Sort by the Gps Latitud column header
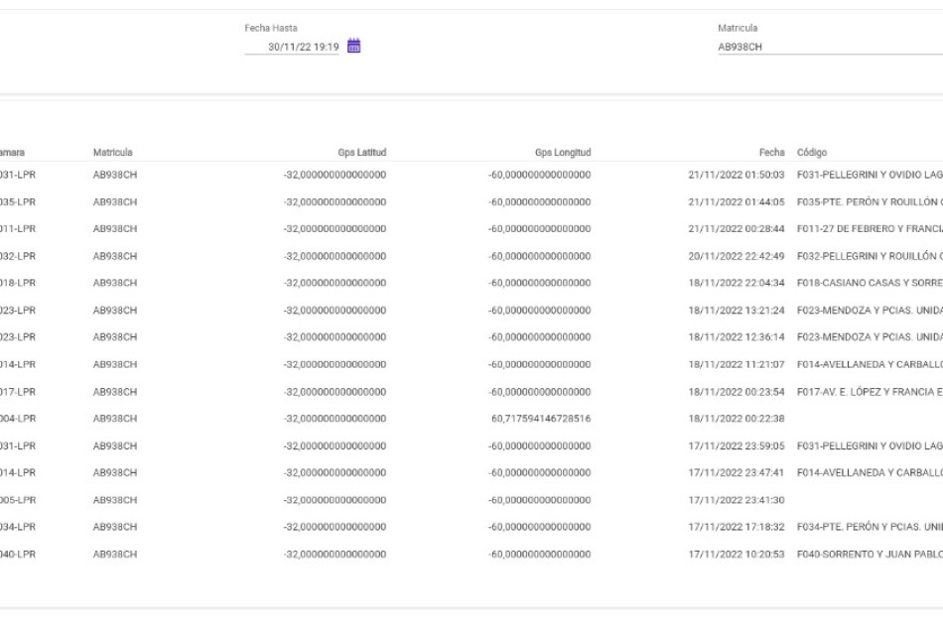This screenshot has height=629, width=943. 361,153
